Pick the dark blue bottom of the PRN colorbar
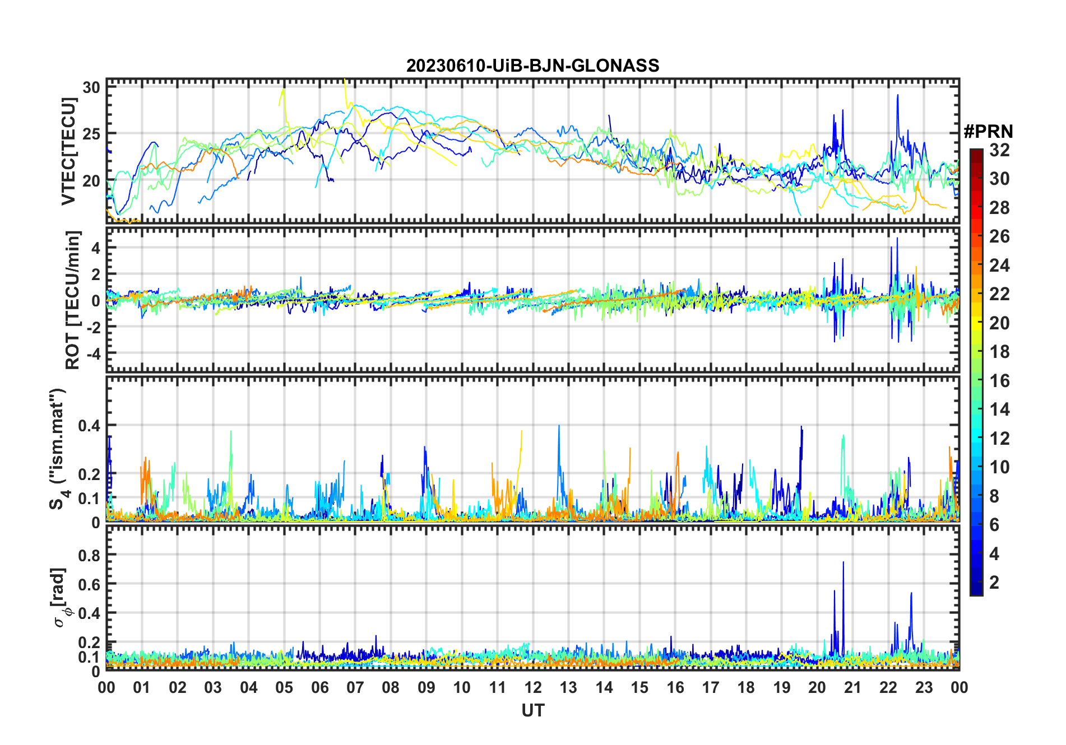1066x745 pixels. pos(976,591)
